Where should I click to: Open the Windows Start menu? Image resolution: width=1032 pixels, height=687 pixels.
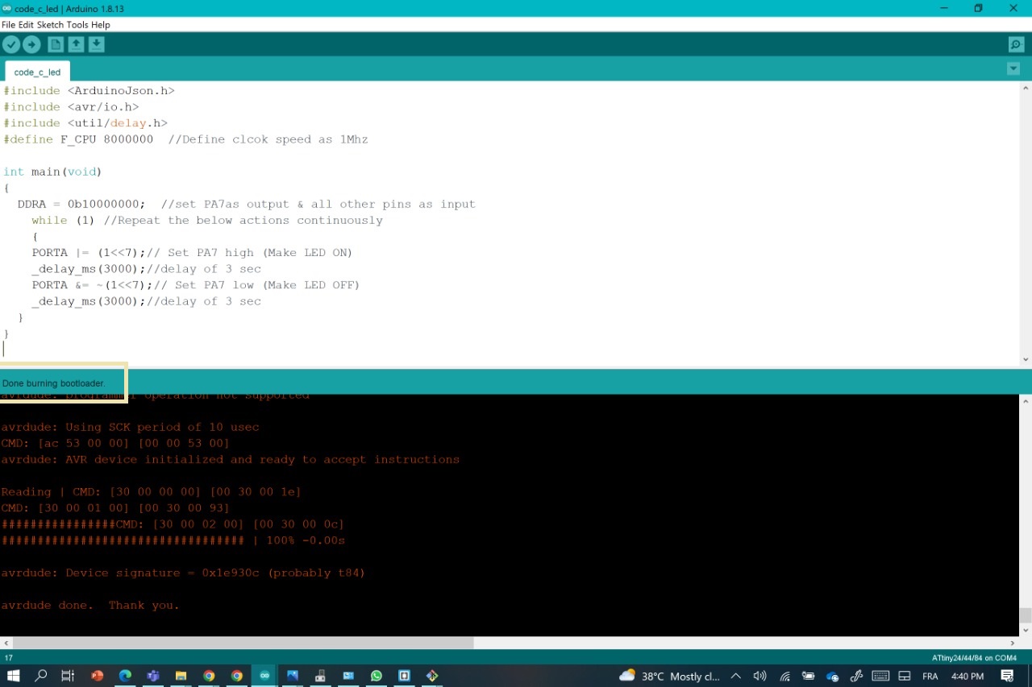(13, 676)
